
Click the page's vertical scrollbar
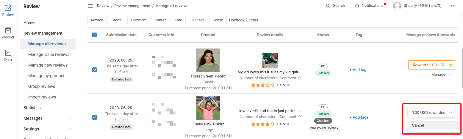click(x=462, y=69)
